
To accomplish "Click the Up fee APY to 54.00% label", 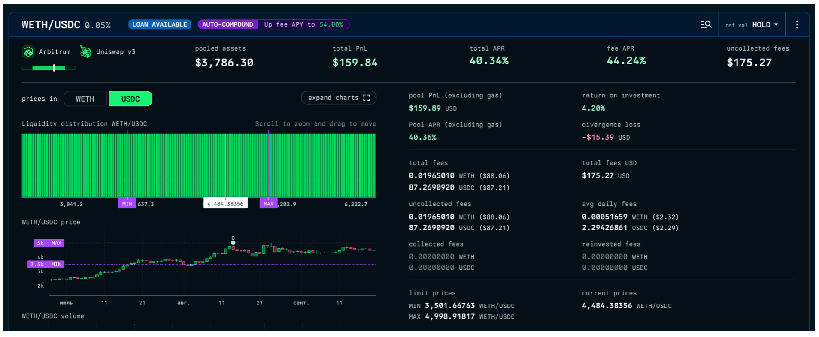I will [x=303, y=24].
